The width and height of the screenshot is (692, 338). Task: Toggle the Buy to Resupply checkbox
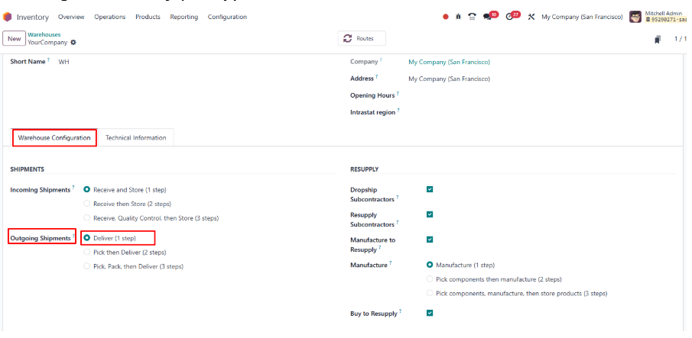coord(430,313)
